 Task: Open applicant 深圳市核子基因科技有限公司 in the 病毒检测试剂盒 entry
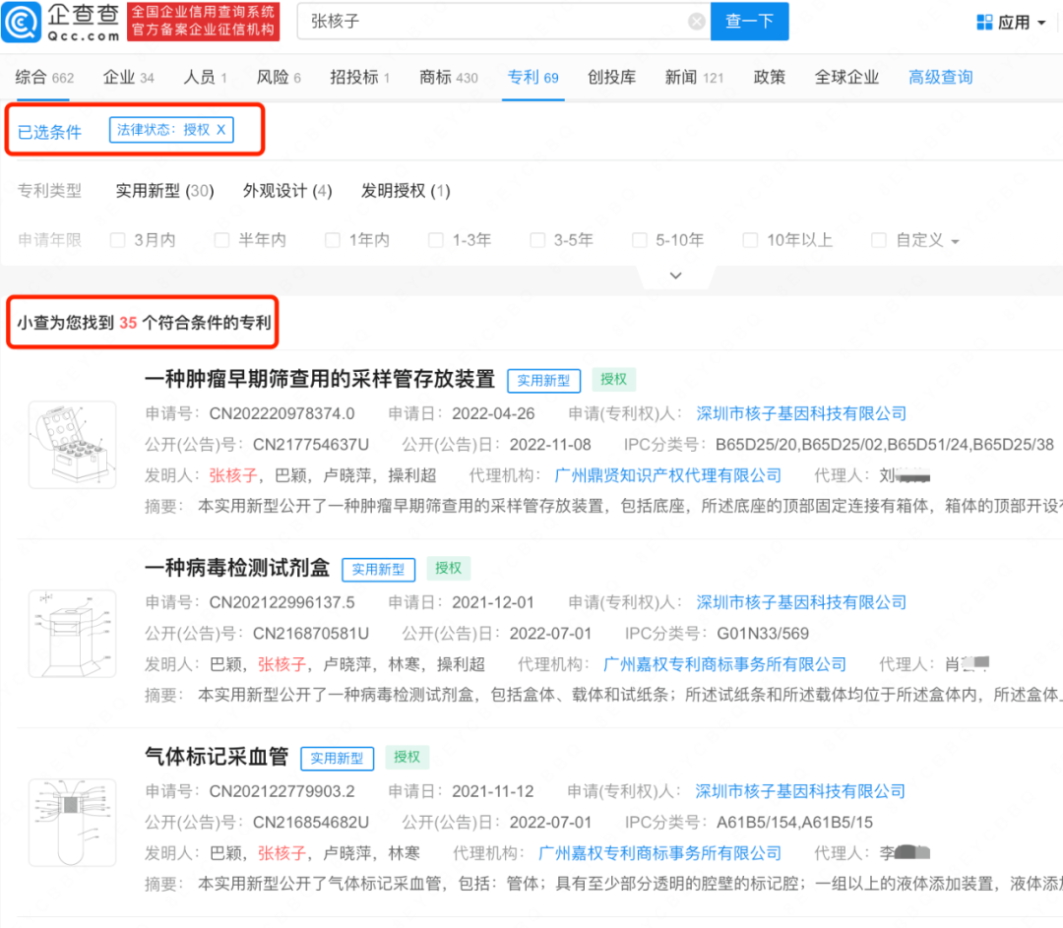pos(801,602)
